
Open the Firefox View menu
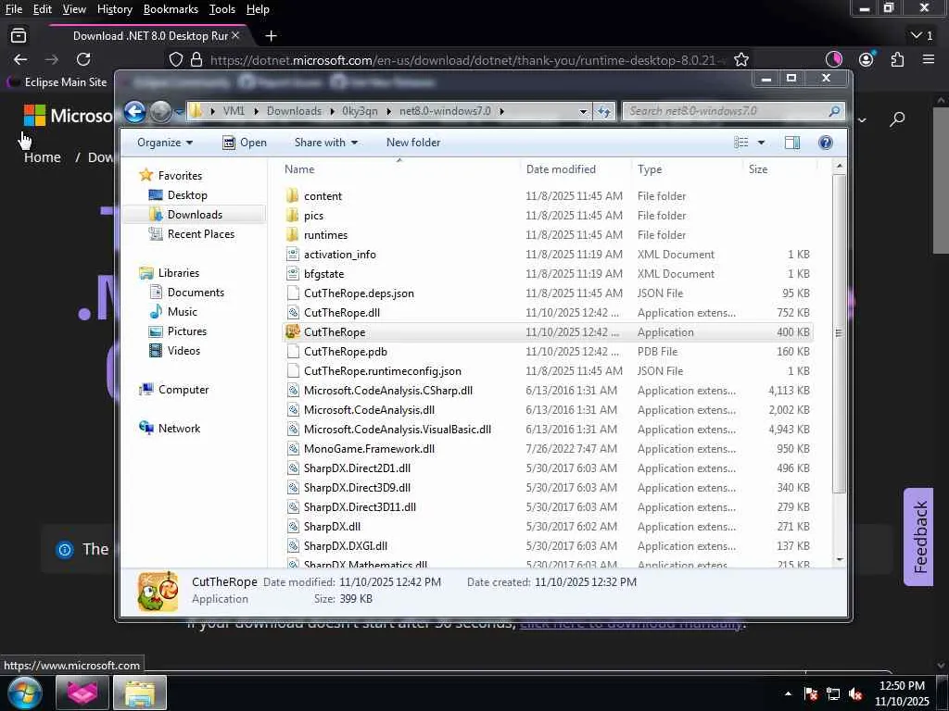pyautogui.click(x=74, y=9)
